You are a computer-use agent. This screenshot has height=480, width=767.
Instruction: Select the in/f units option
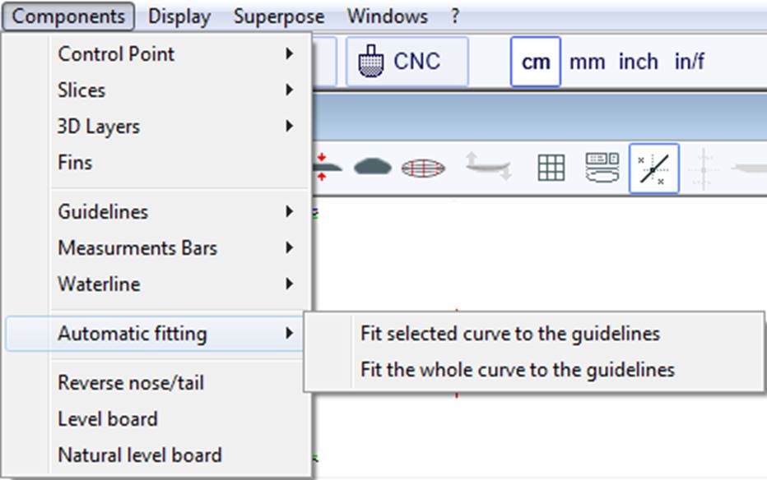tap(689, 62)
